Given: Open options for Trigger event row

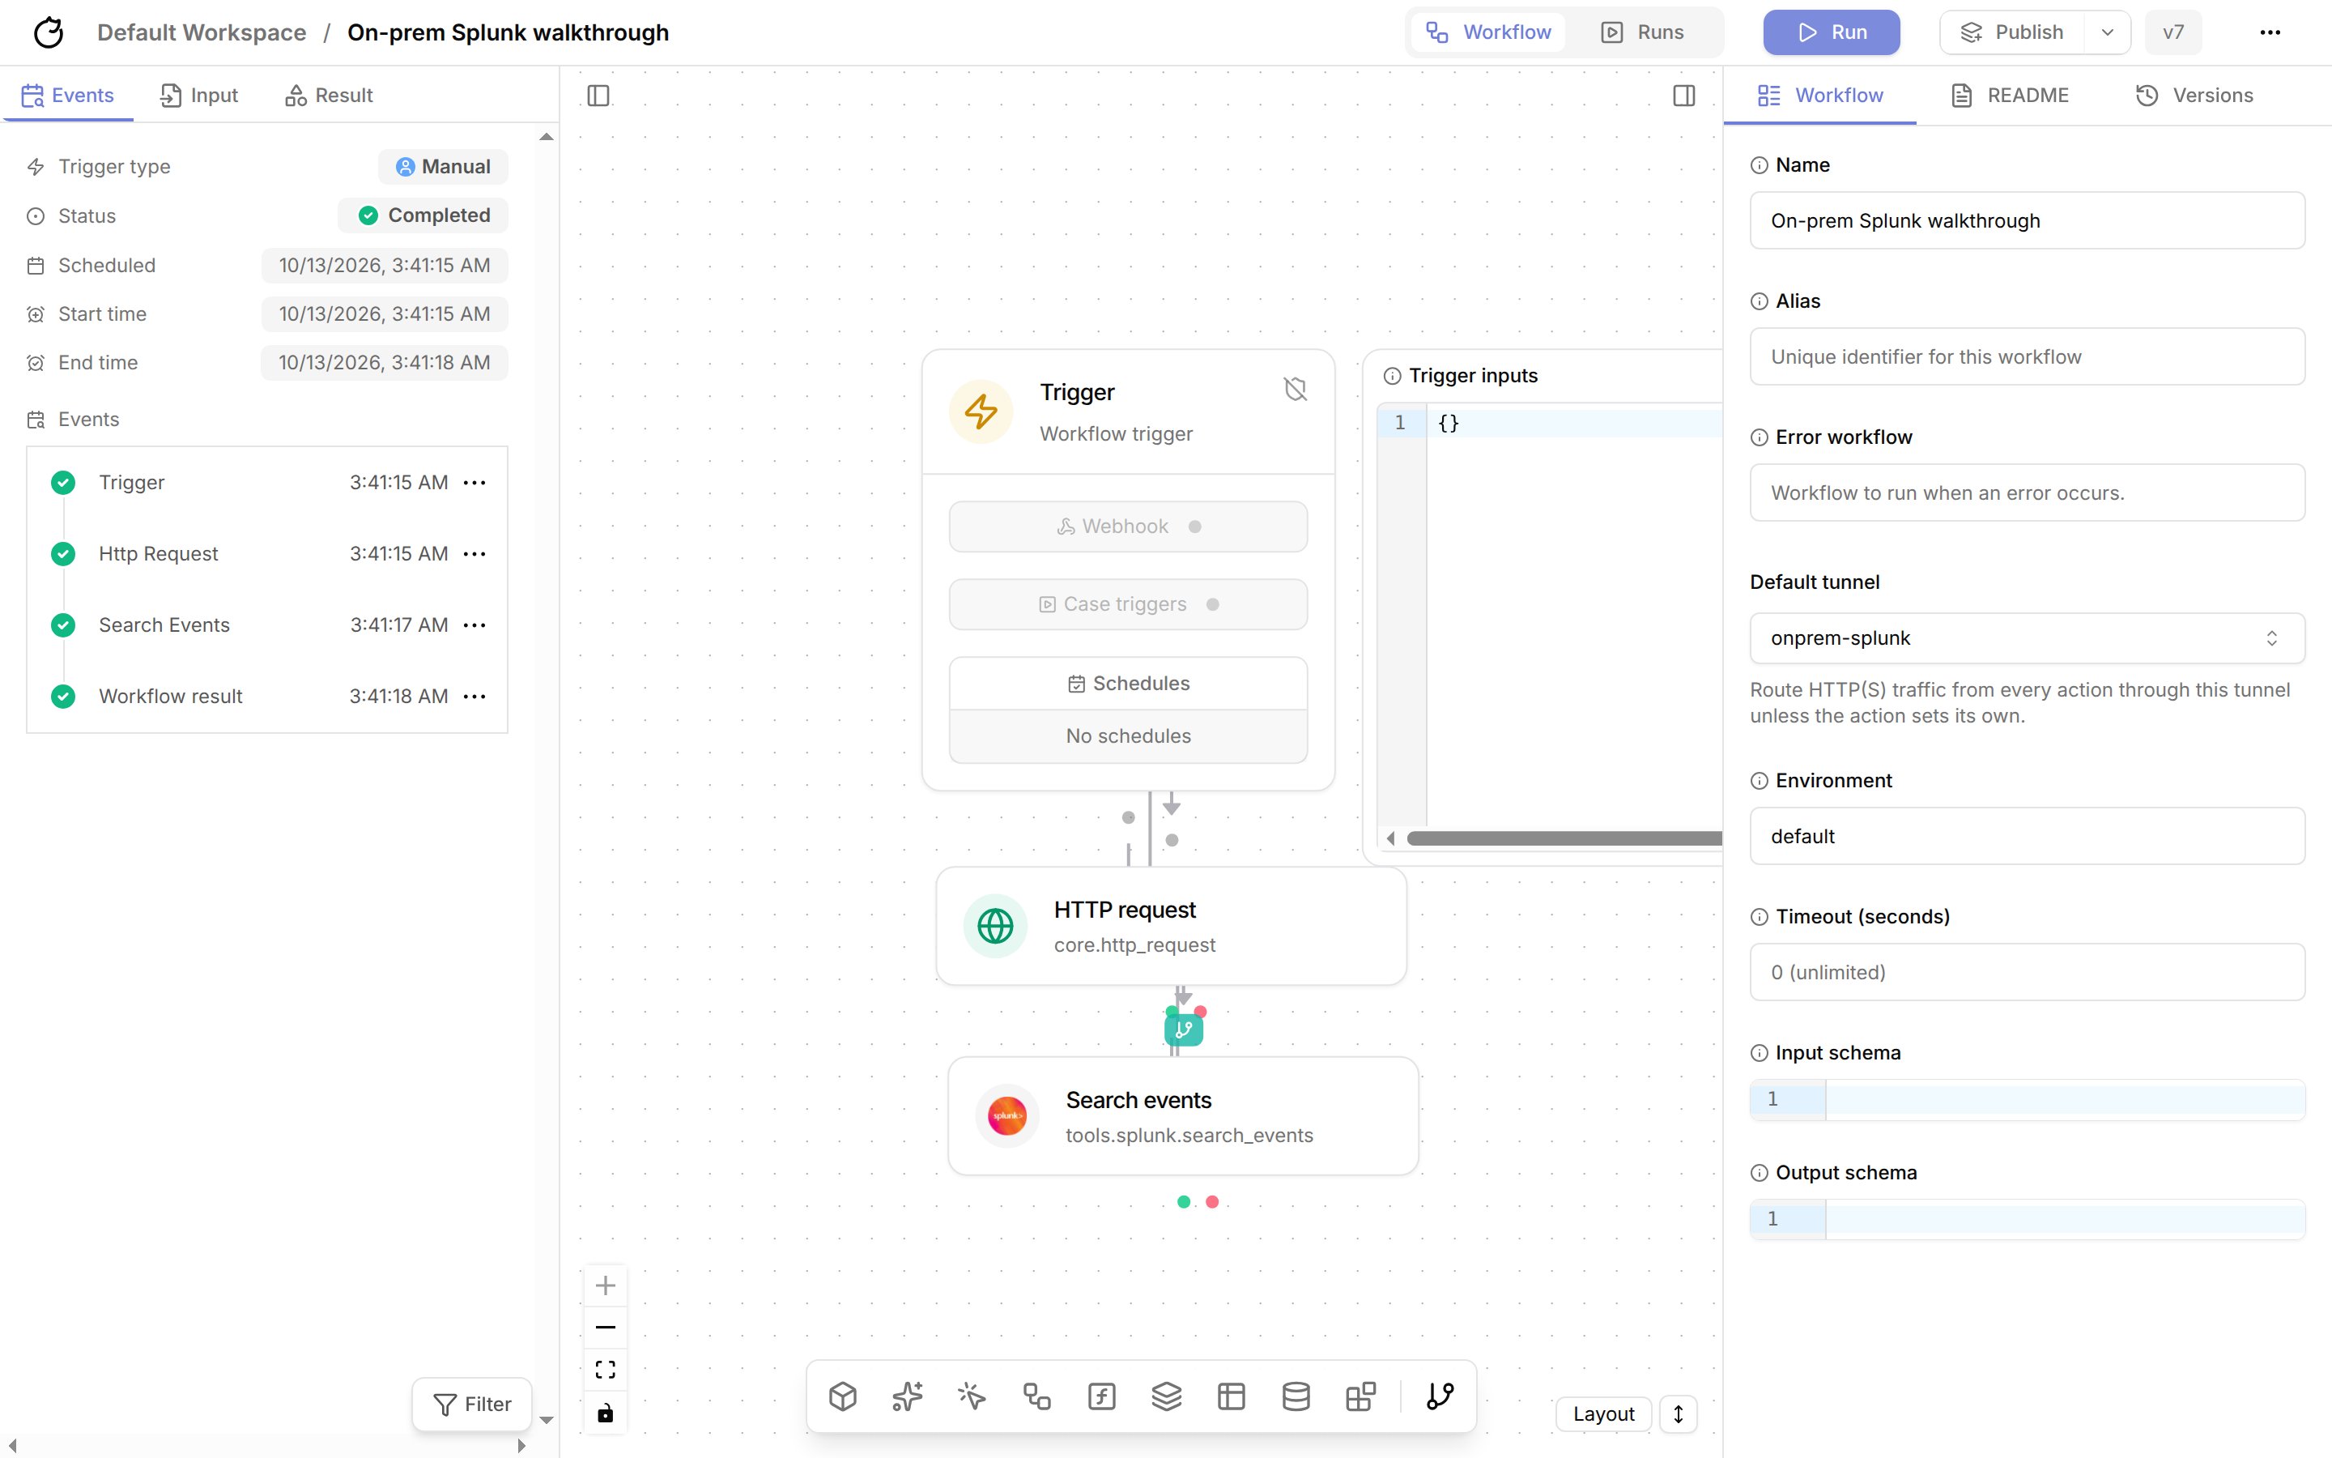Looking at the screenshot, I should [474, 482].
